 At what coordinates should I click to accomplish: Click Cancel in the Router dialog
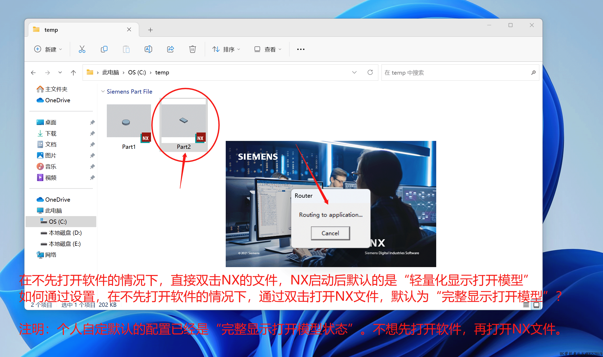click(x=330, y=233)
